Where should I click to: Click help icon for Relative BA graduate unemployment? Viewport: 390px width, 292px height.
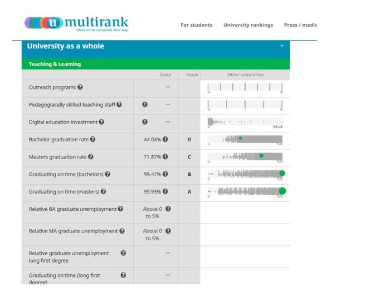[120, 209]
